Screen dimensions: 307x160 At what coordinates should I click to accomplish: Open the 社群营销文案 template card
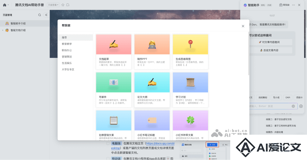114,125
